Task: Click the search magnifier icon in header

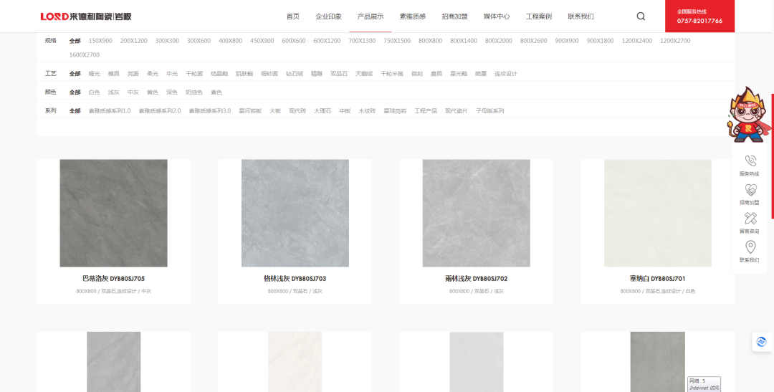Action: (x=641, y=16)
